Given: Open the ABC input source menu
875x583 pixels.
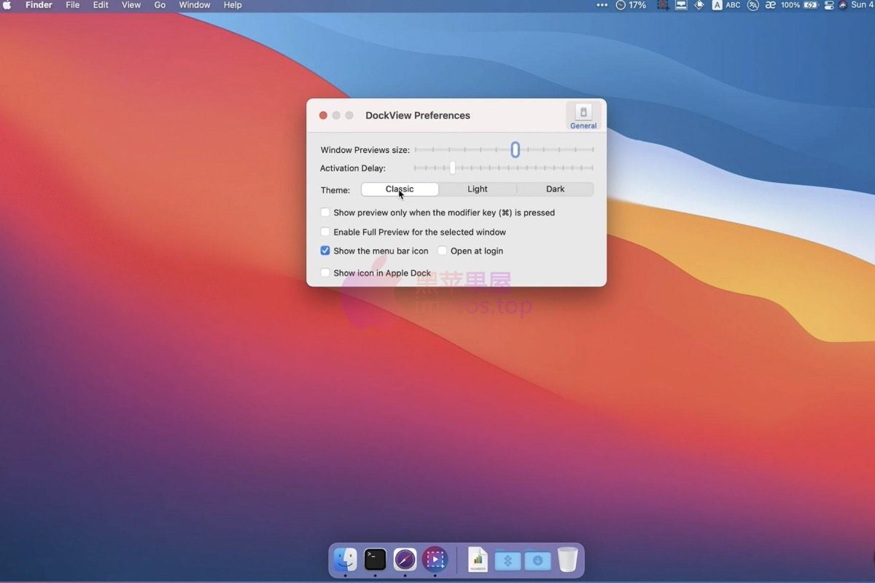Looking at the screenshot, I should 726,5.
